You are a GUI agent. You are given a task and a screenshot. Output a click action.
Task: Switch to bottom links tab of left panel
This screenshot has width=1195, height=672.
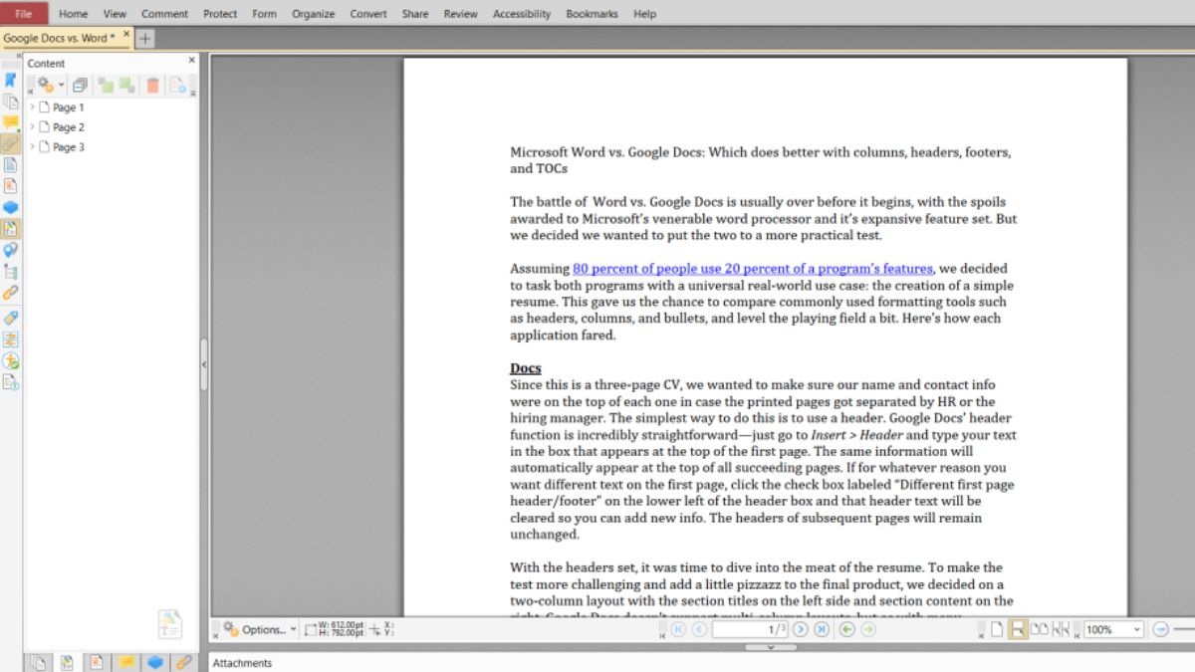184,661
